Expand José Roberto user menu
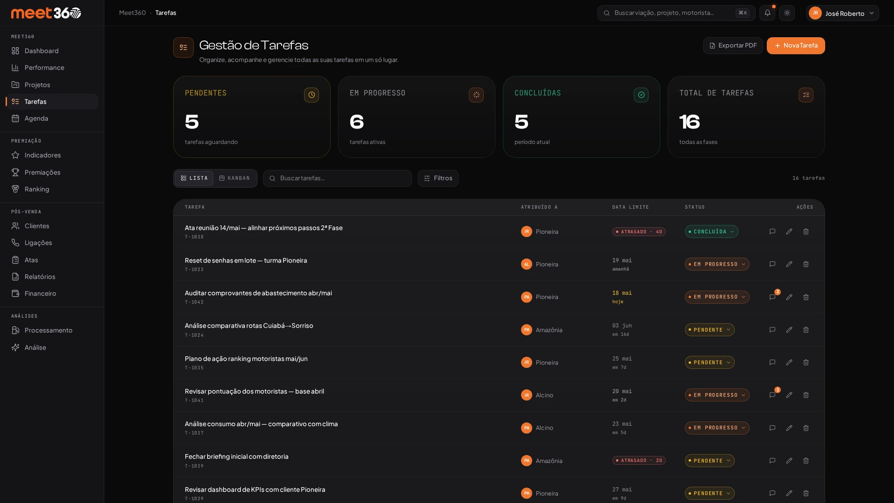The width and height of the screenshot is (894, 503). click(x=843, y=13)
